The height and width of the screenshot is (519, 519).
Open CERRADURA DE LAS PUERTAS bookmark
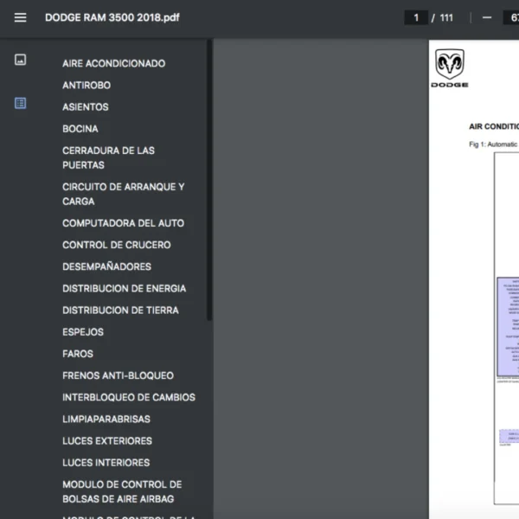108,157
